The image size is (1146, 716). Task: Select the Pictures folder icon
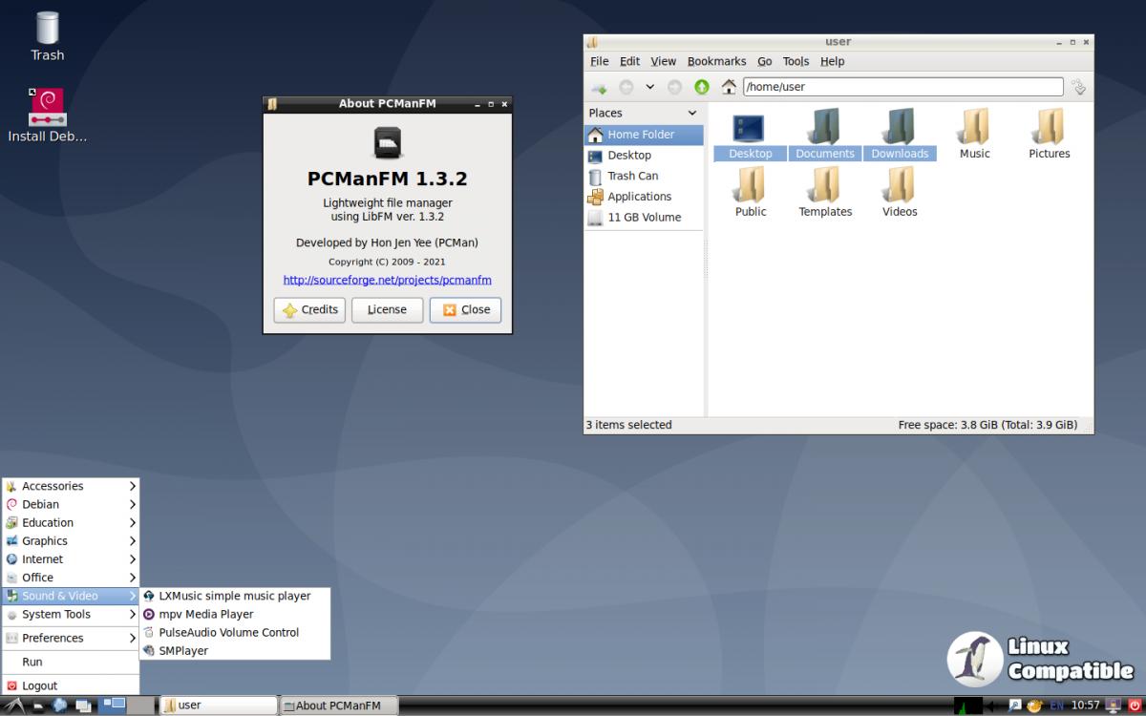click(x=1049, y=134)
